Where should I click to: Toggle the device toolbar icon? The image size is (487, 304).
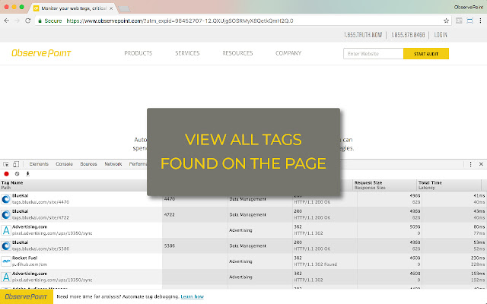click(x=16, y=164)
